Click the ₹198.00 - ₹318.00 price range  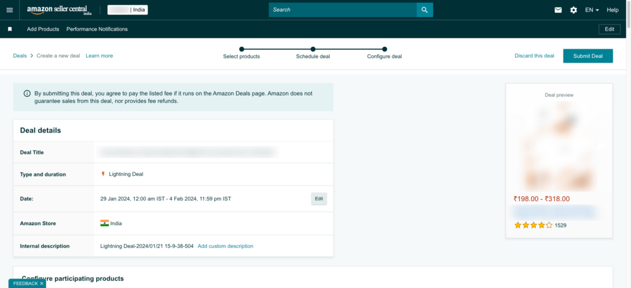click(x=542, y=199)
